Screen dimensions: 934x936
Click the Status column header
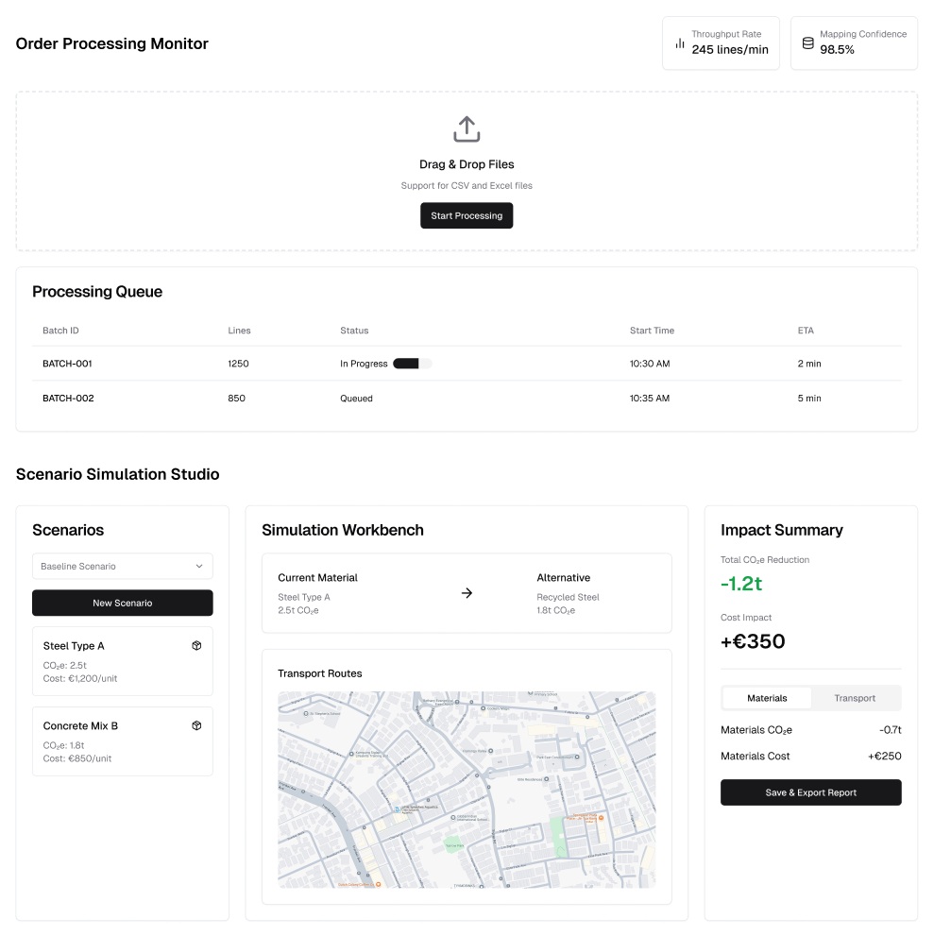[x=354, y=331]
